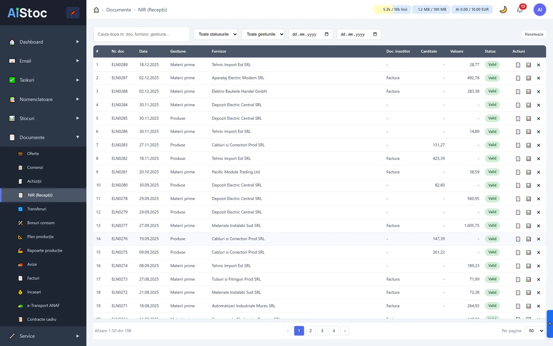Image resolution: width=553 pixels, height=346 pixels.
Task: Open the Per pagina dropdown
Action: point(535,331)
